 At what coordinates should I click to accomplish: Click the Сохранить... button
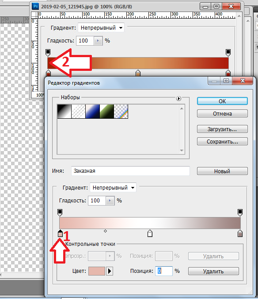pyautogui.click(x=222, y=141)
